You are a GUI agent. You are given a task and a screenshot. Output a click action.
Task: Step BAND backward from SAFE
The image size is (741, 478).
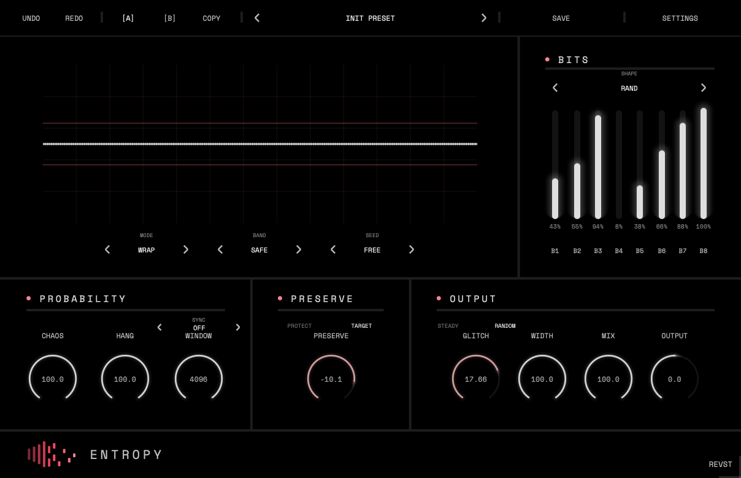click(220, 249)
